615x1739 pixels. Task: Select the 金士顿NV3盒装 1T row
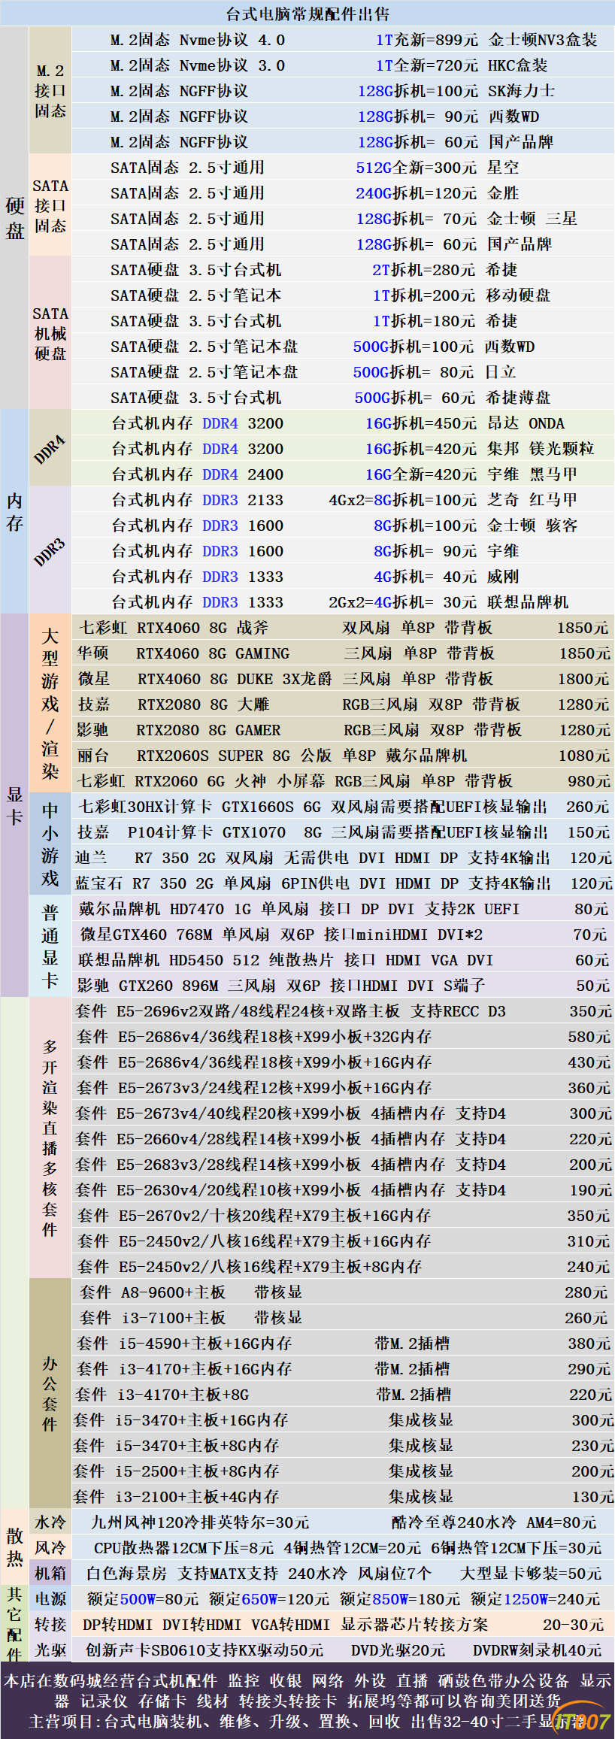[343, 40]
